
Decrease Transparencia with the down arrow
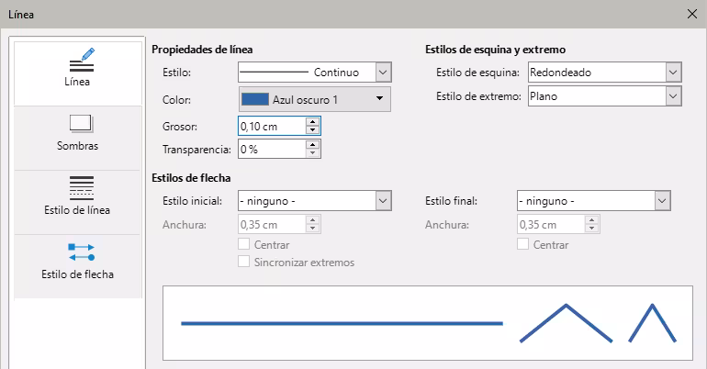pos(312,153)
